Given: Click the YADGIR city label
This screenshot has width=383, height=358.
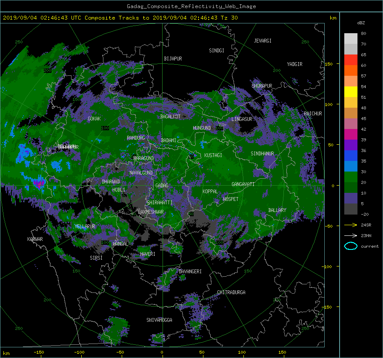Looking at the screenshot, I should [x=294, y=64].
